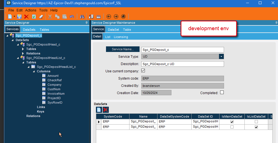Pin the Service Designer left panel
278x143 pixels.
point(86,23)
